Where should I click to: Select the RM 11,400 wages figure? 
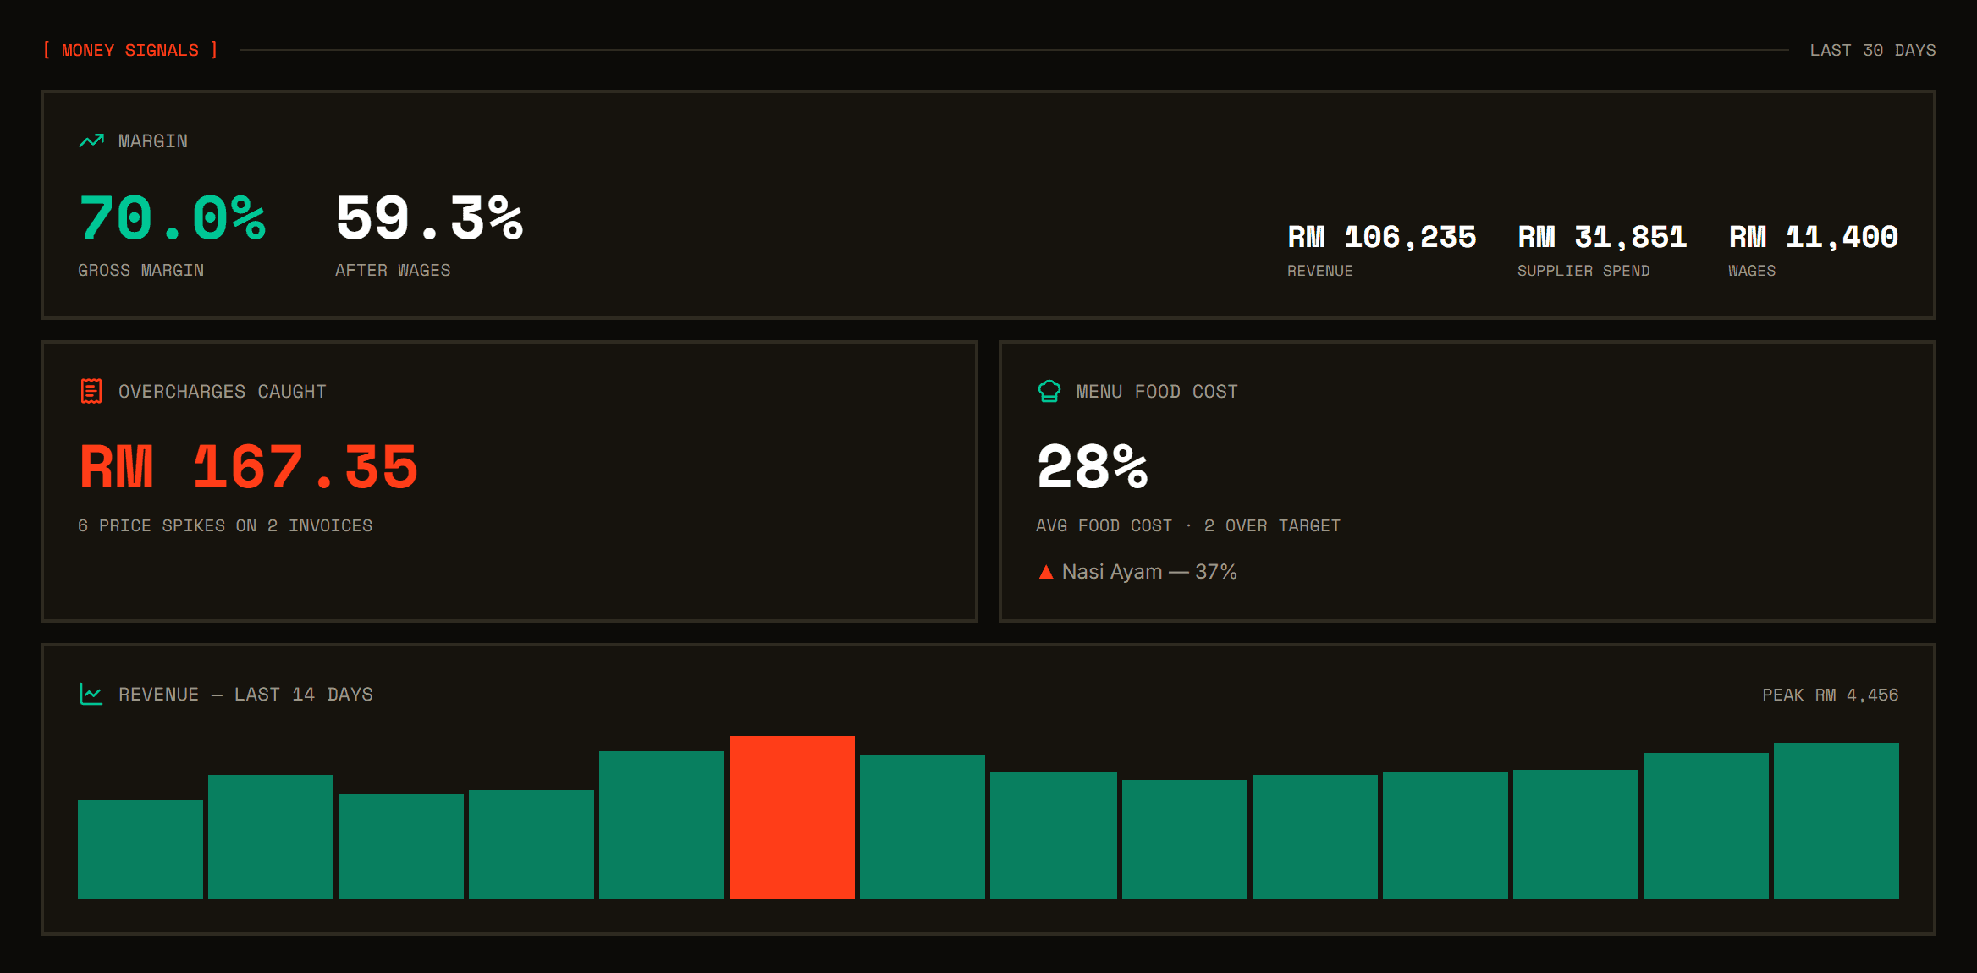coord(1814,237)
